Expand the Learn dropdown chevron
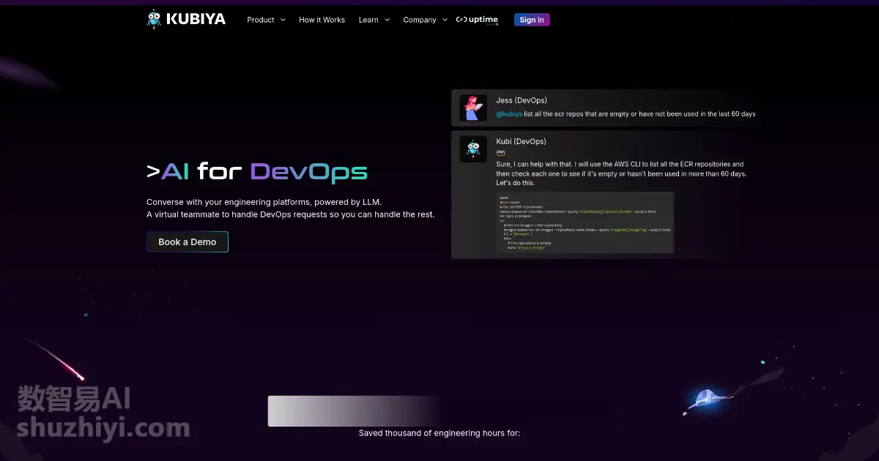The image size is (879, 461). tap(387, 20)
